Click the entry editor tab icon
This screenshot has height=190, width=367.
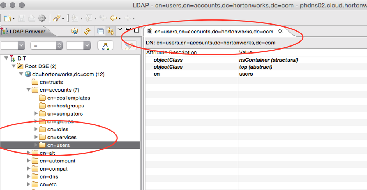(149, 32)
